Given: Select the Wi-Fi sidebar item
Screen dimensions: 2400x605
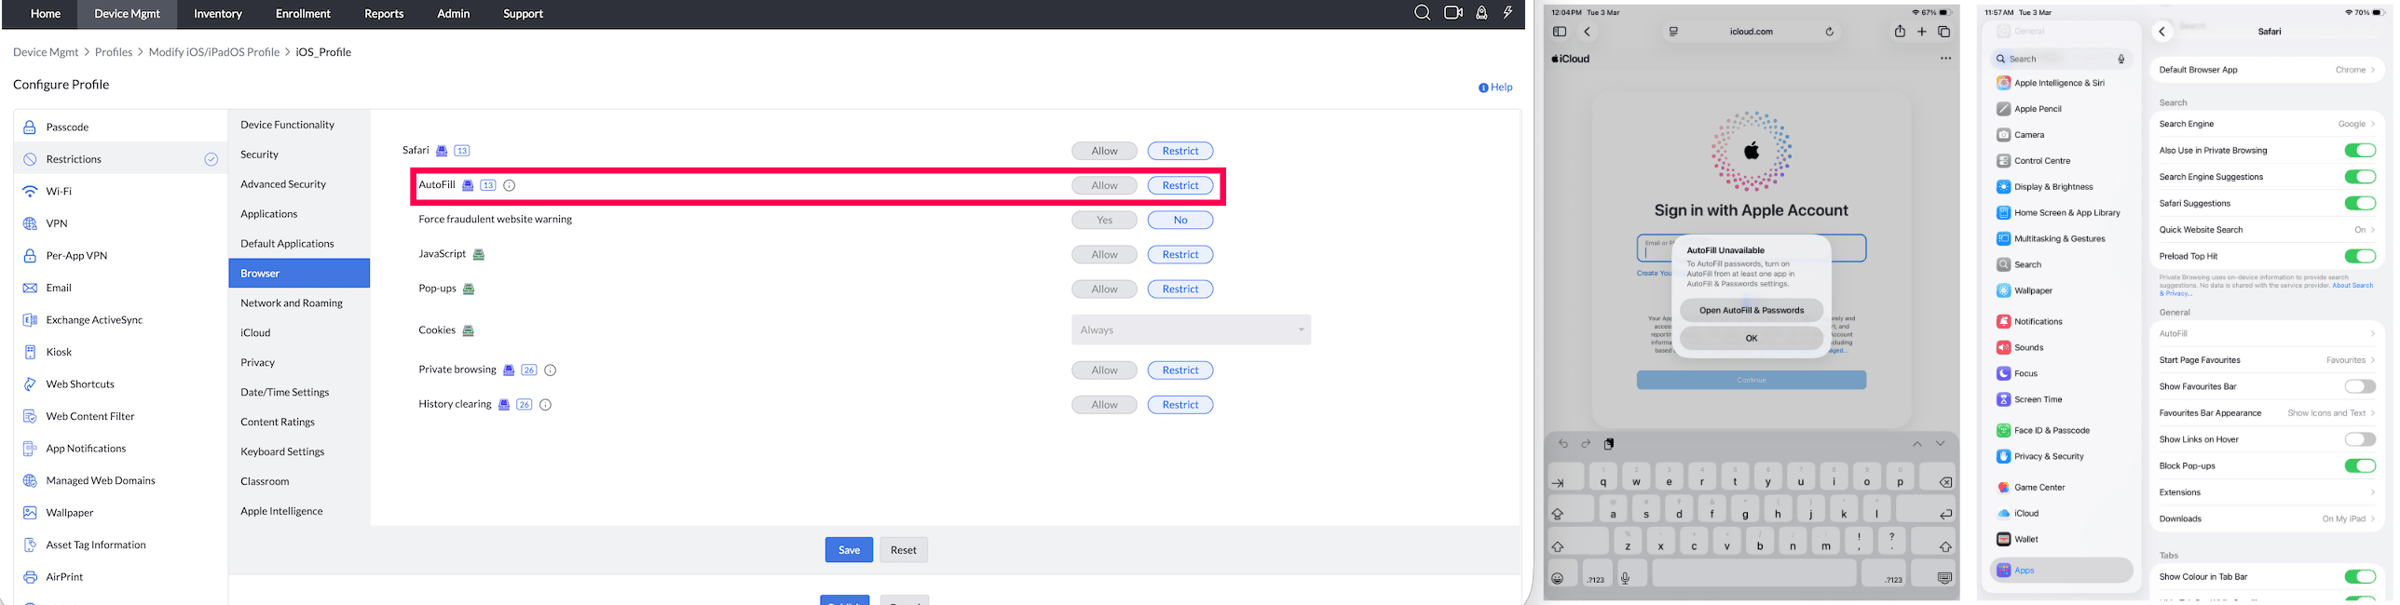Looking at the screenshot, I should coord(120,191).
